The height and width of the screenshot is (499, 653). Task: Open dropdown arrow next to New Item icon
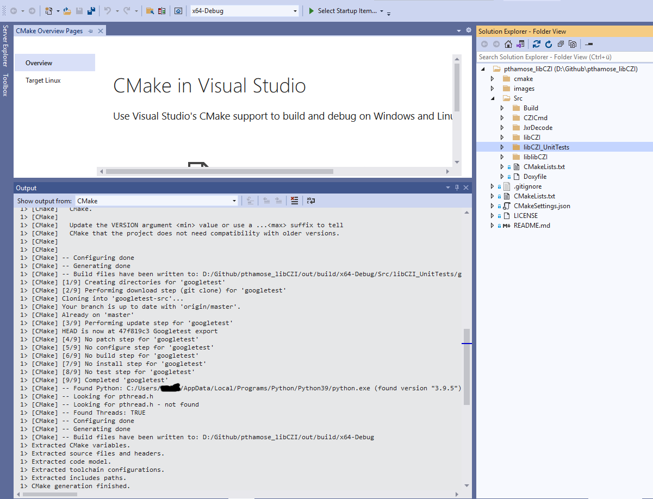click(58, 11)
